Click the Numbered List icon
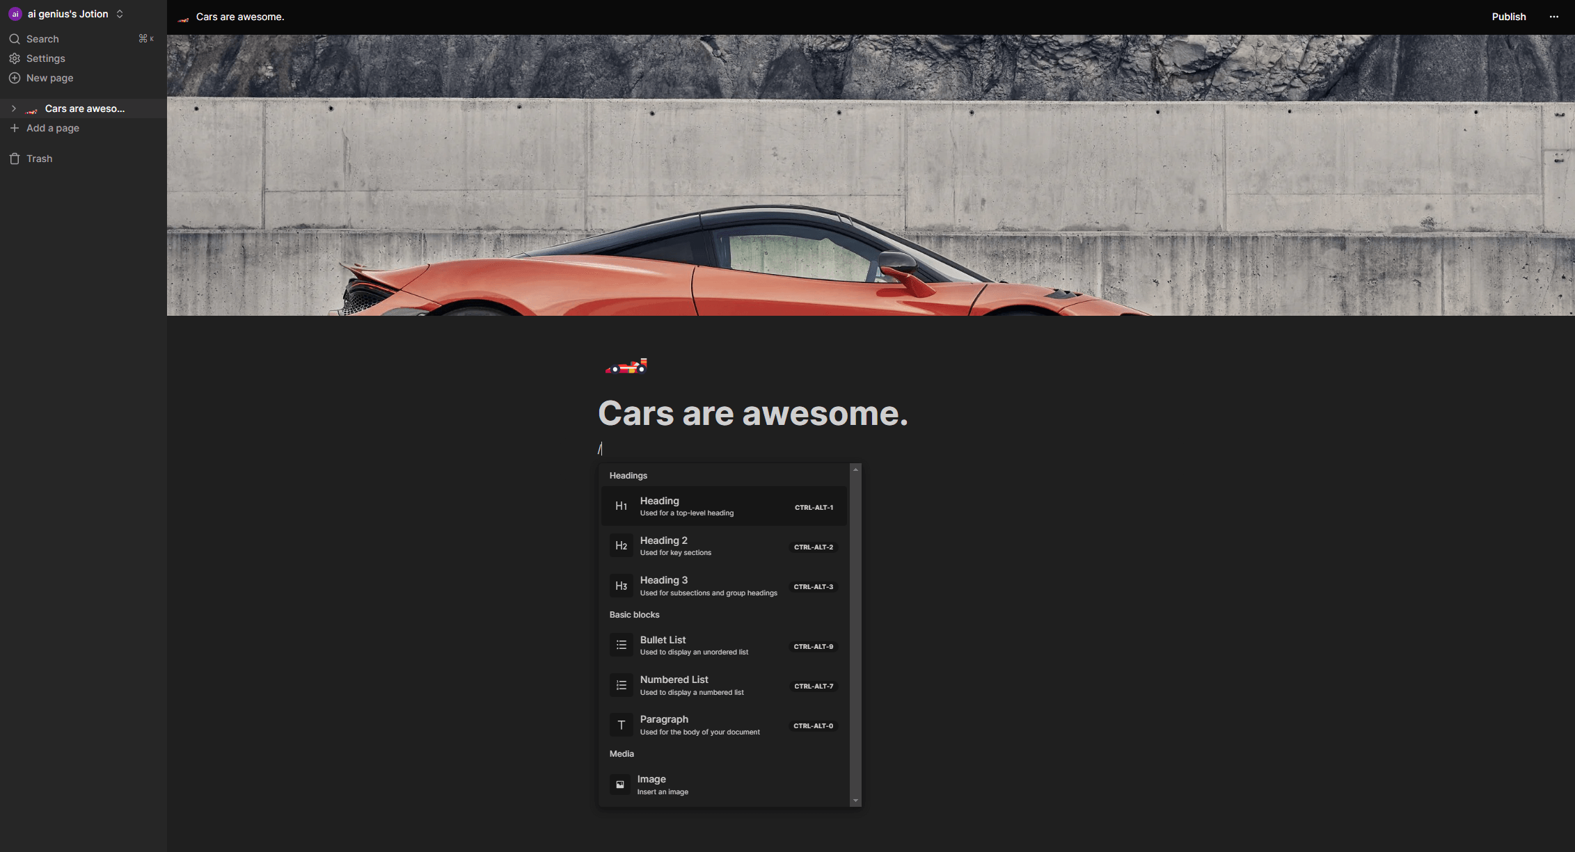The height and width of the screenshot is (852, 1575). (621, 685)
